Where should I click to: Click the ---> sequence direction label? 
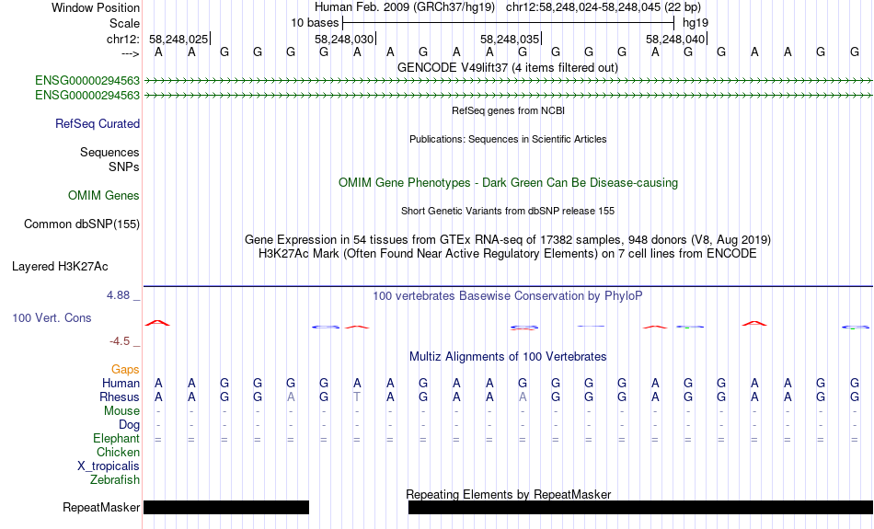131,53
